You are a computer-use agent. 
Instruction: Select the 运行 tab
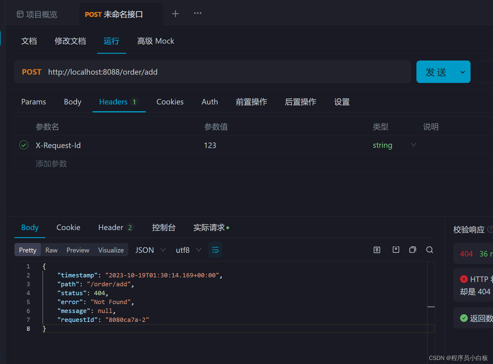[111, 41]
